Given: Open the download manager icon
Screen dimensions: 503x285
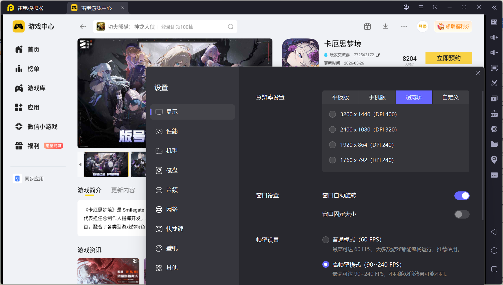Looking at the screenshot, I should (x=385, y=27).
